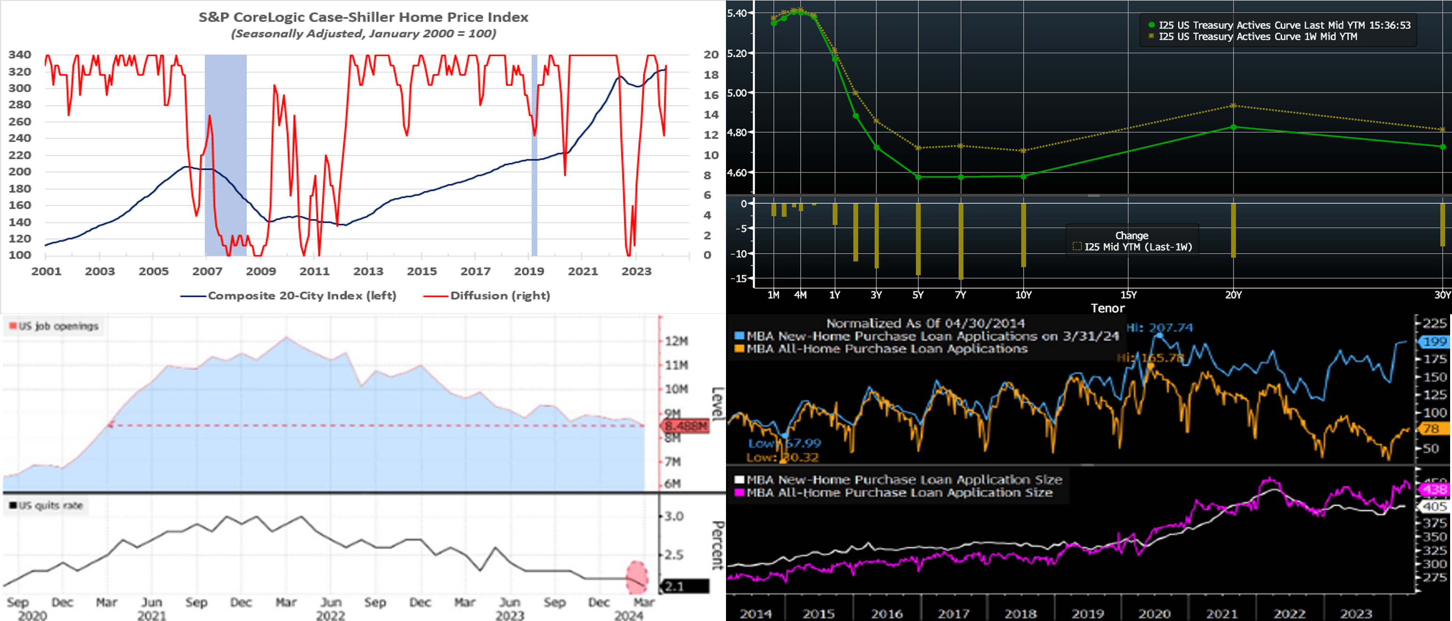This screenshot has height=621, width=1452.
Task: Select the 20Y tenor label
Action: coord(1233,295)
